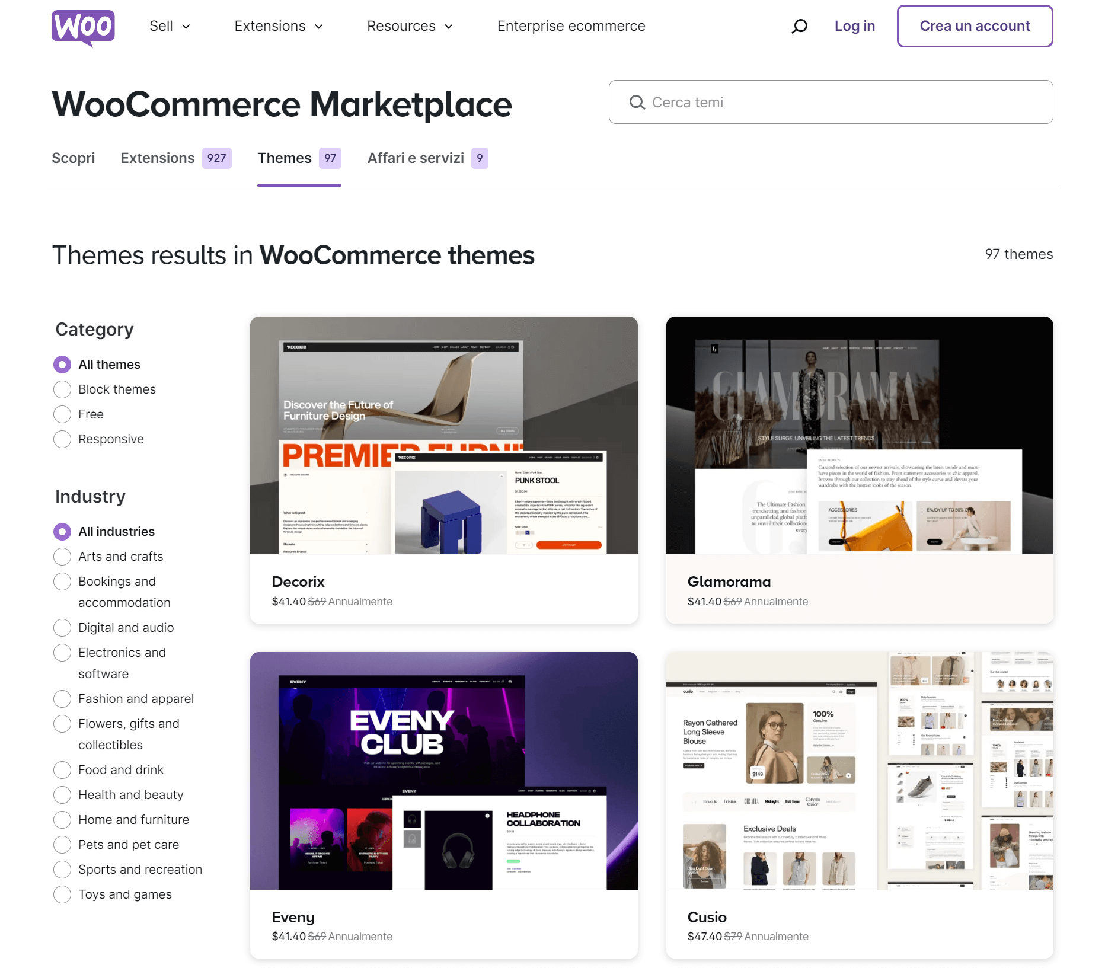
Task: Filter by Digital and audio
Action: click(x=62, y=628)
